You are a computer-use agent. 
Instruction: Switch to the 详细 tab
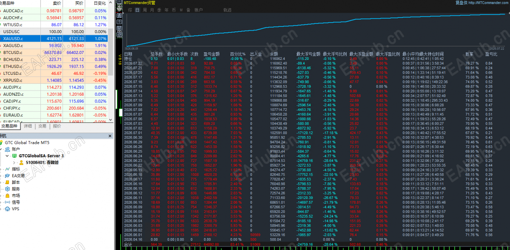[28, 126]
